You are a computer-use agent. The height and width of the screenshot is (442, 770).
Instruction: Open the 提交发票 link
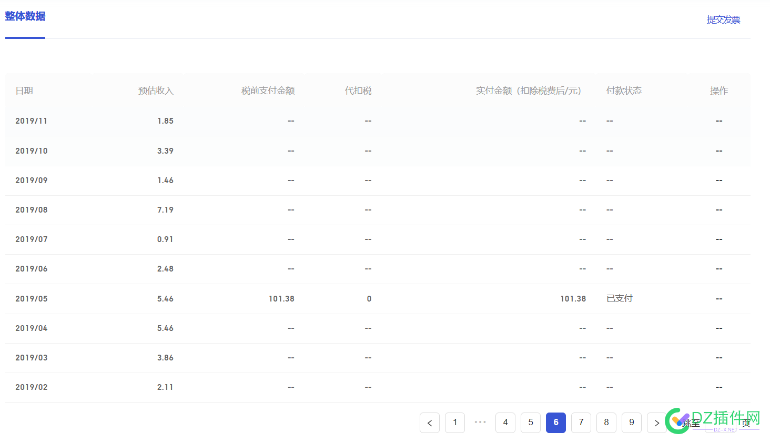pyautogui.click(x=723, y=19)
